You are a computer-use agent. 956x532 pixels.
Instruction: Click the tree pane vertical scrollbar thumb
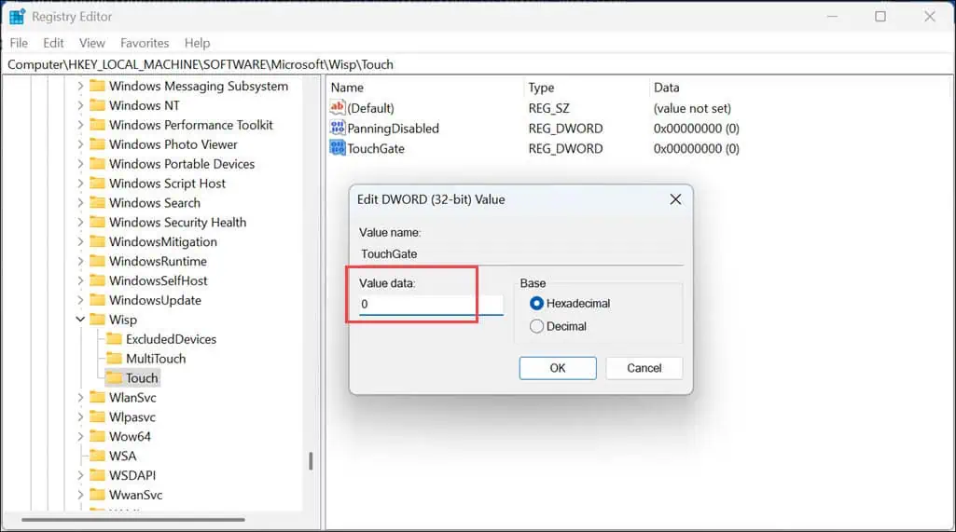(x=311, y=460)
